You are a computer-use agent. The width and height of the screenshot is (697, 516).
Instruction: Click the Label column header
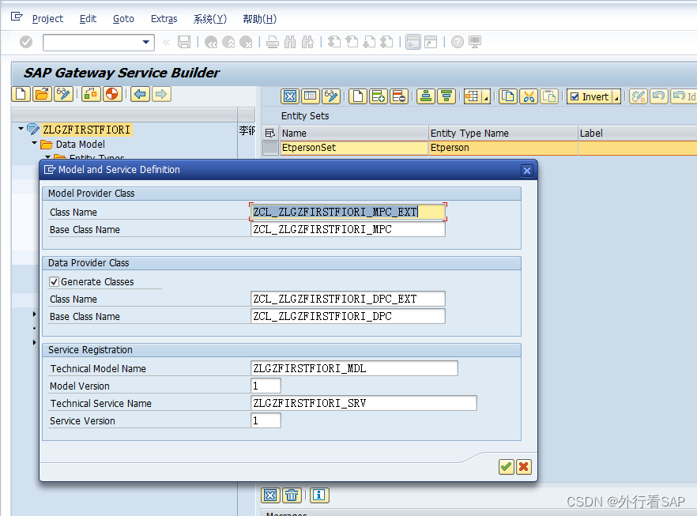tap(638, 134)
